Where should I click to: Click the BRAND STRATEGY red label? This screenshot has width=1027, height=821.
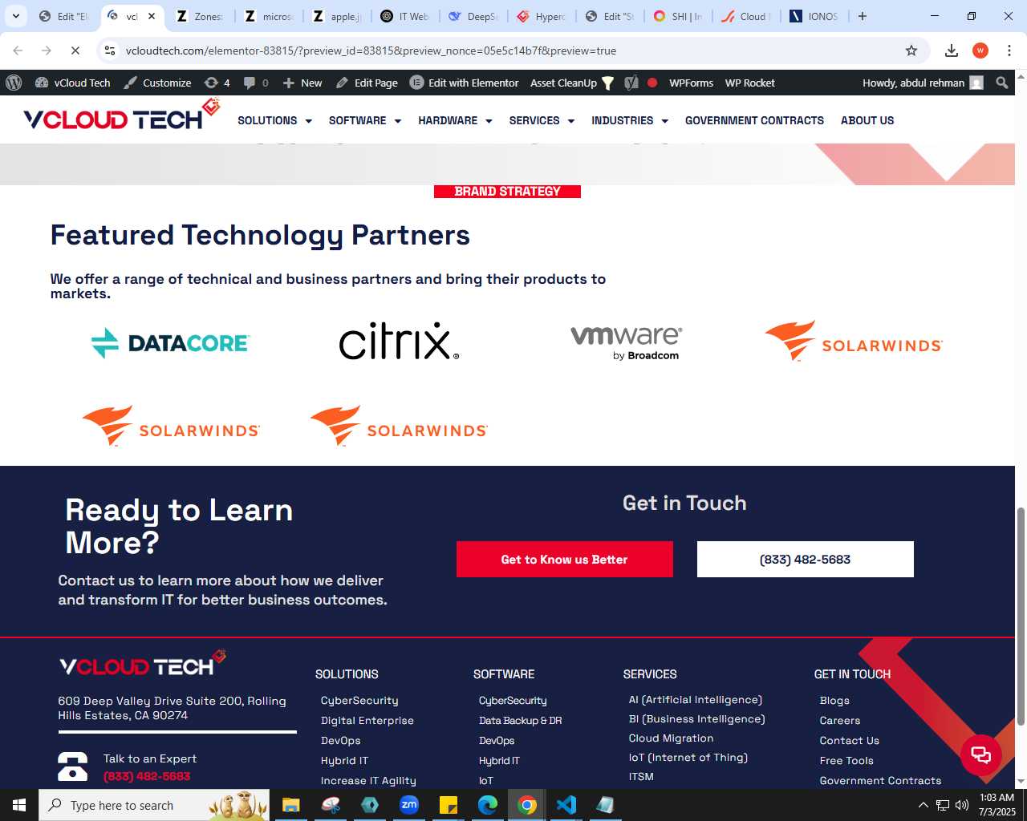point(507,192)
